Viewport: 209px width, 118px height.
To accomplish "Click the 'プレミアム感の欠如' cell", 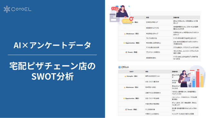I will coord(151,38).
